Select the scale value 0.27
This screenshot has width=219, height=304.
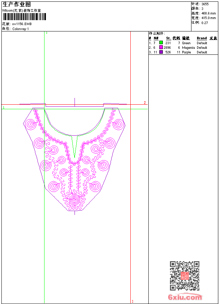click(205, 23)
